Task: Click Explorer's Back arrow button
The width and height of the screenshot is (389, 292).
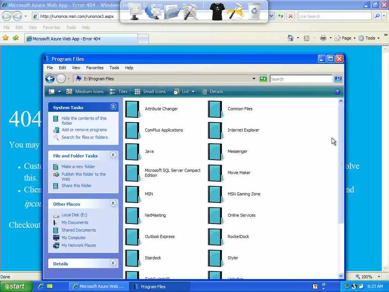Action: pyautogui.click(x=50, y=79)
